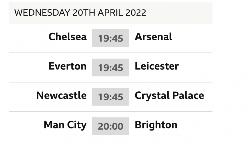This screenshot has height=145, width=248.
Task: Click the Leicester team name
Action: tap(157, 66)
